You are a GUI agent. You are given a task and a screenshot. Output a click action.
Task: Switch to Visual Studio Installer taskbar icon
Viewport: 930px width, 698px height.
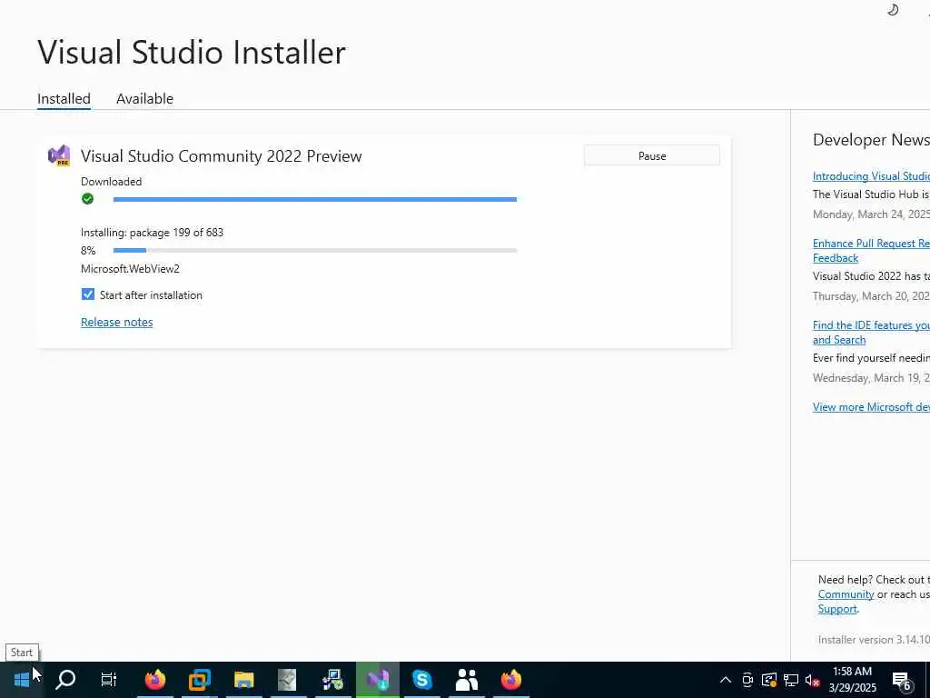point(377,679)
